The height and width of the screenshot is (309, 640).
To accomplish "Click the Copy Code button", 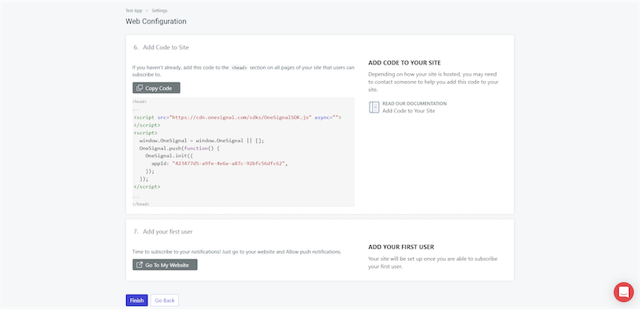I will point(156,88).
